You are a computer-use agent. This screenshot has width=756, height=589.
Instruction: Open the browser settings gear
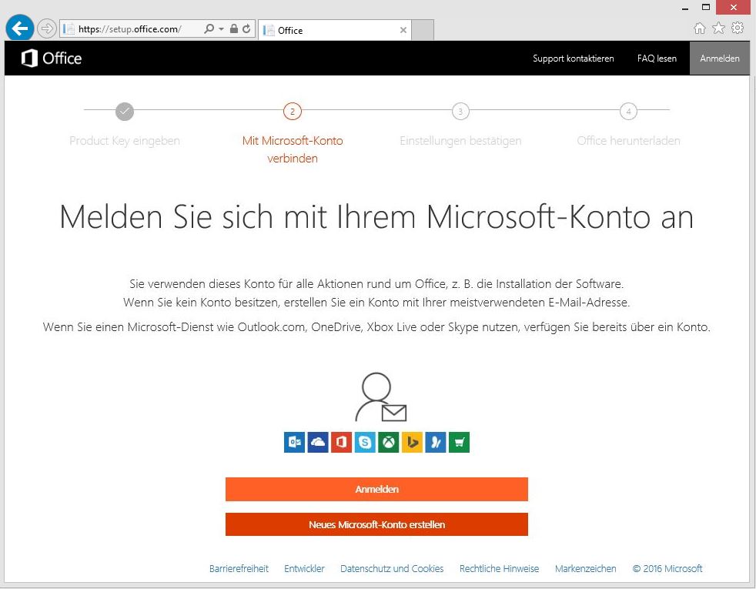(738, 28)
